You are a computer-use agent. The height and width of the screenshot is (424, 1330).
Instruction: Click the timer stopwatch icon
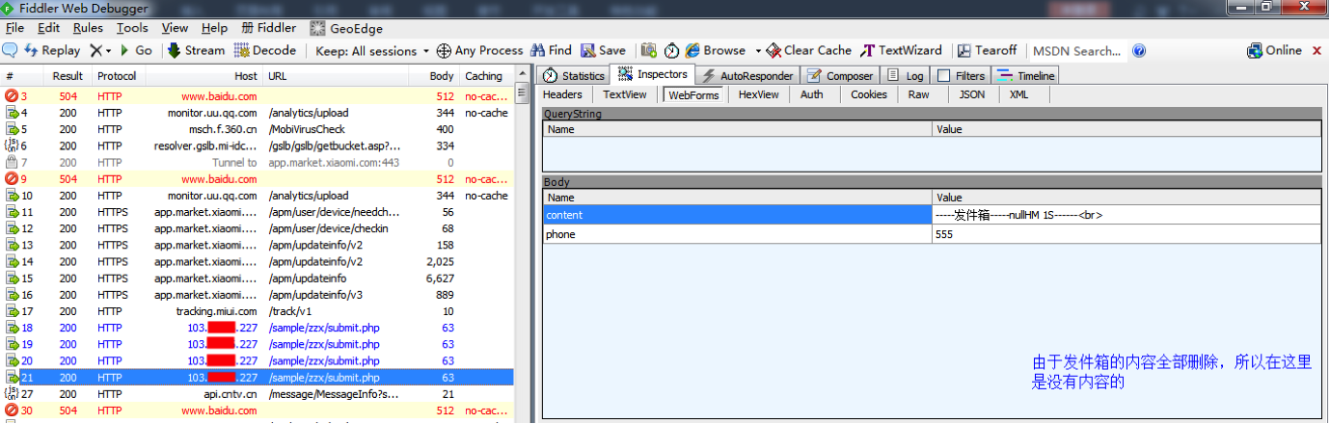(671, 51)
